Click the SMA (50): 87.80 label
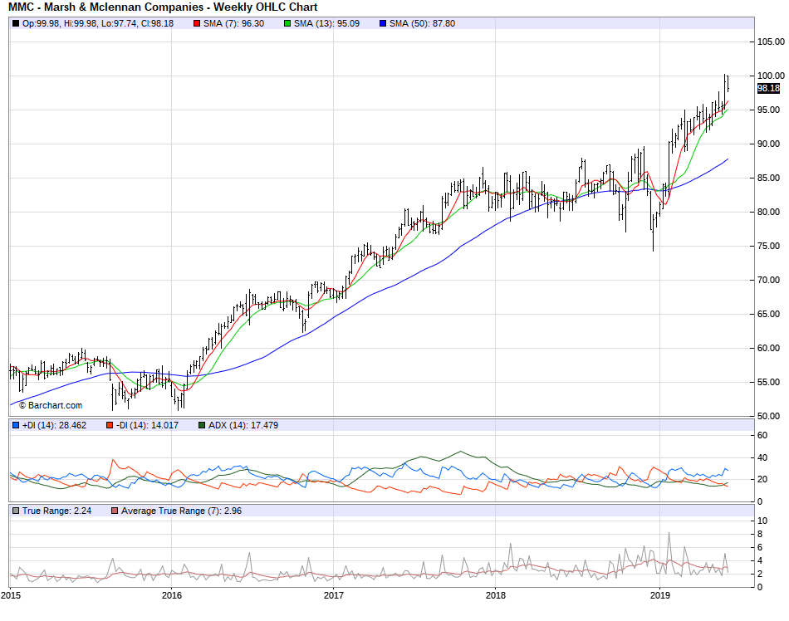 pos(422,23)
